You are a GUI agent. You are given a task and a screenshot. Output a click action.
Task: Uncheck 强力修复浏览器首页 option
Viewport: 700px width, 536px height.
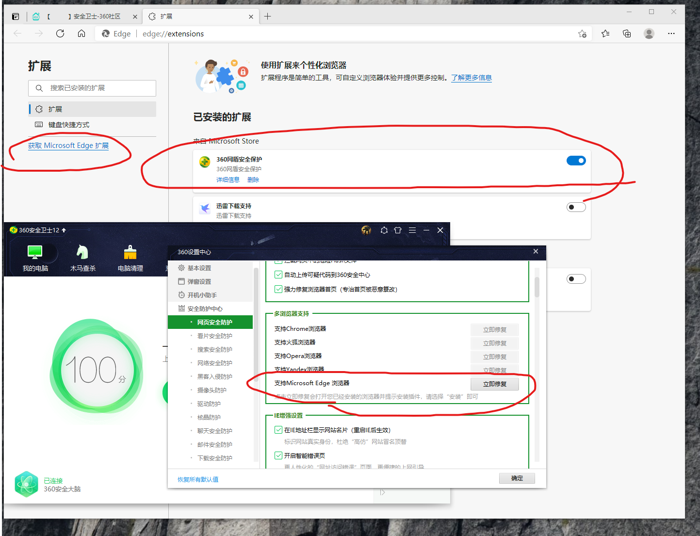click(x=278, y=289)
